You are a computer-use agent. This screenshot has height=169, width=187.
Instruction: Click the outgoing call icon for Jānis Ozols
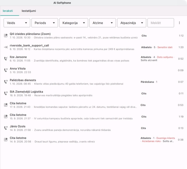tap(6, 128)
